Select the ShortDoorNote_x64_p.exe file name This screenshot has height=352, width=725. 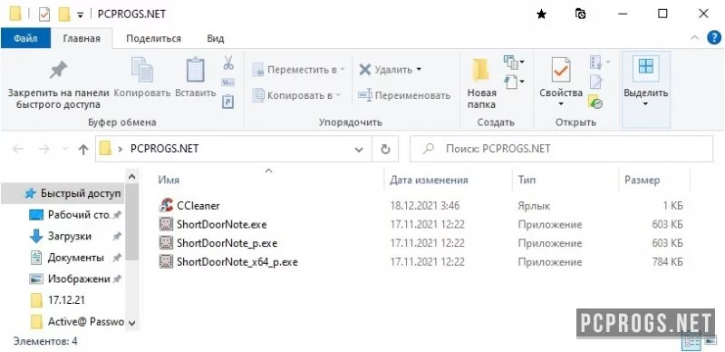point(237,262)
